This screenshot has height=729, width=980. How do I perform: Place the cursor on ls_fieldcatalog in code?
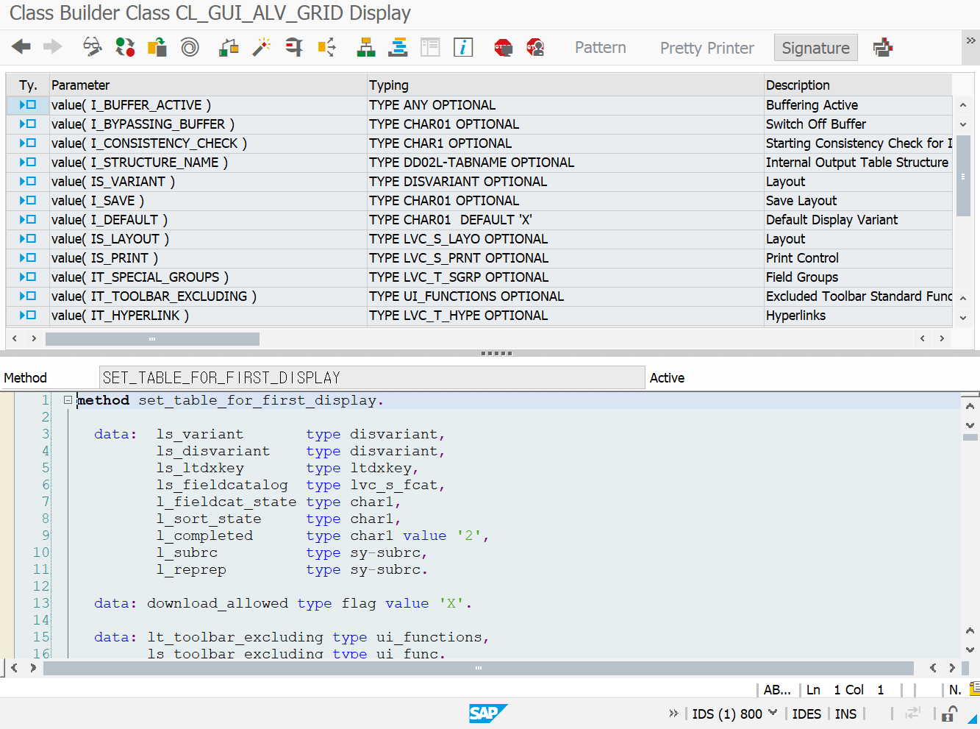point(222,485)
